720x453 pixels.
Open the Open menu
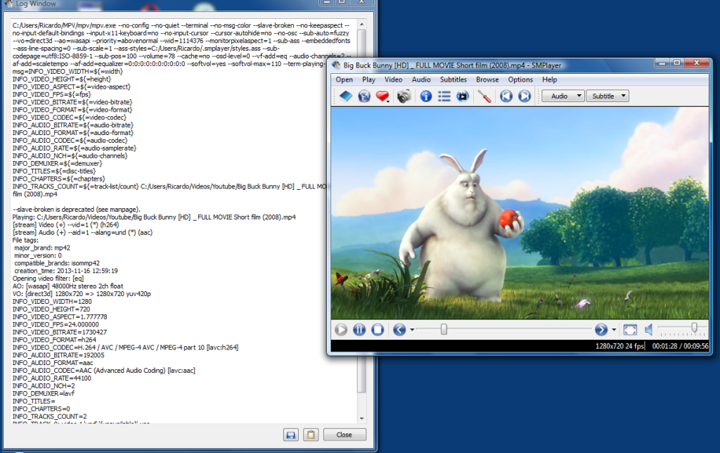tap(344, 79)
